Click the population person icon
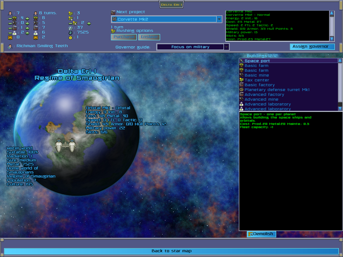343x257 pixels. click(x=10, y=13)
